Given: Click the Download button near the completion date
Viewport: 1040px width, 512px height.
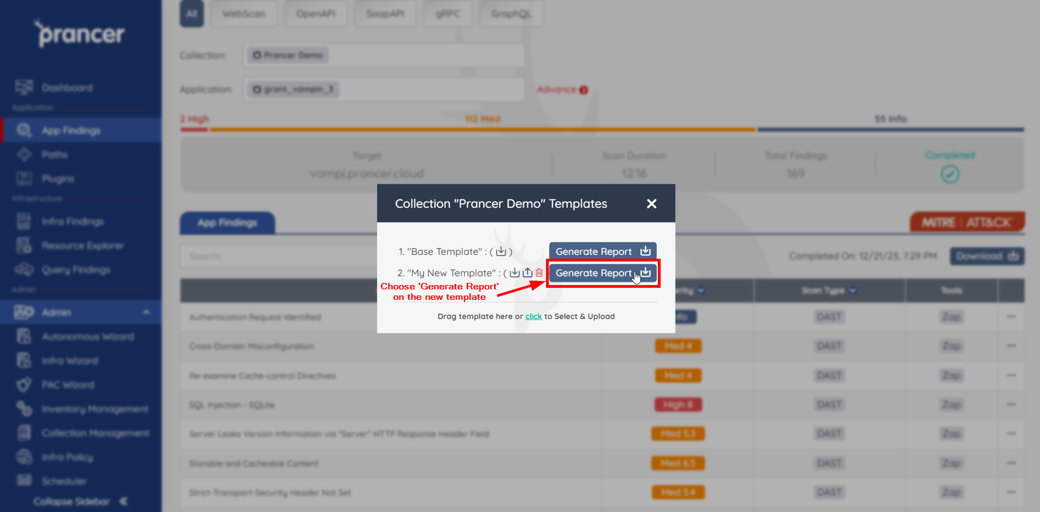Looking at the screenshot, I should coord(987,256).
